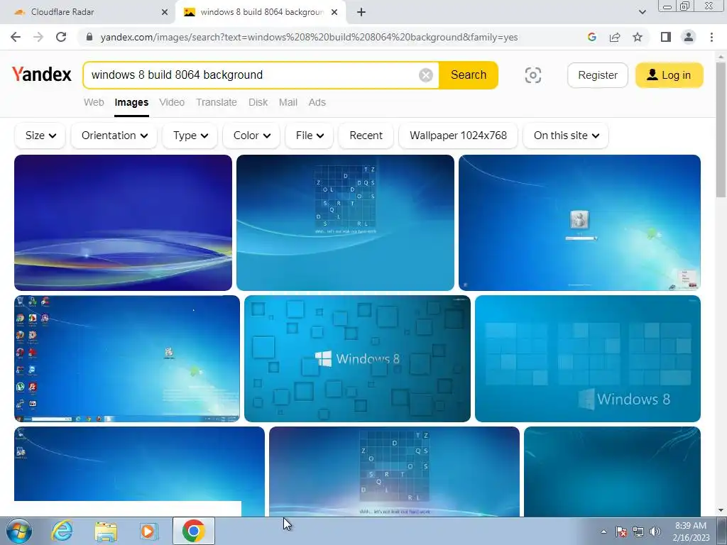Open the volume speaker tray icon
The image size is (727, 545).
(x=655, y=532)
